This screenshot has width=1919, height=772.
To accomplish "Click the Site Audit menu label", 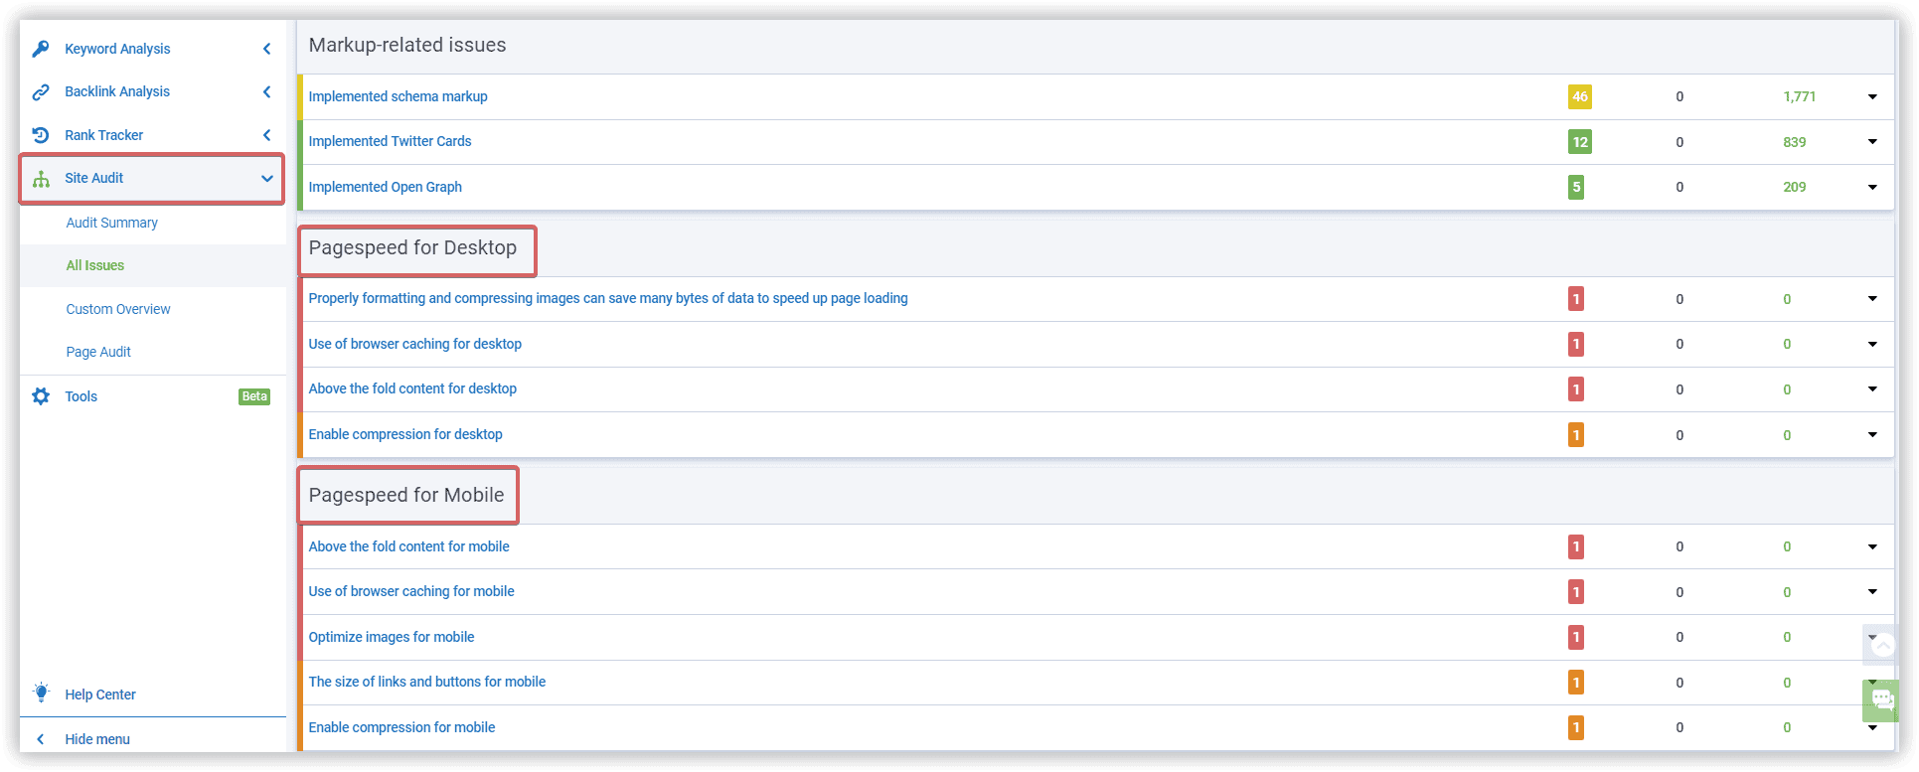I will tap(93, 178).
